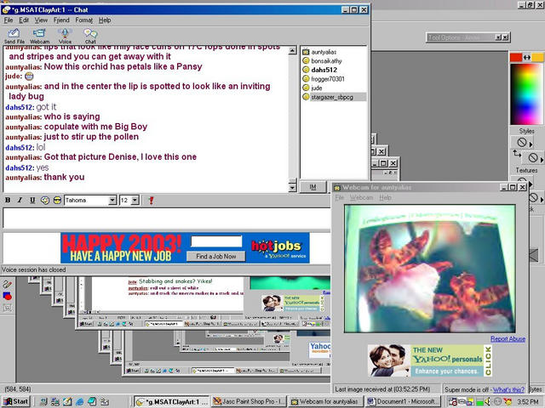Screen dimensions: 545x408
Task: Select dahs512 in the user list
Action: 324,70
